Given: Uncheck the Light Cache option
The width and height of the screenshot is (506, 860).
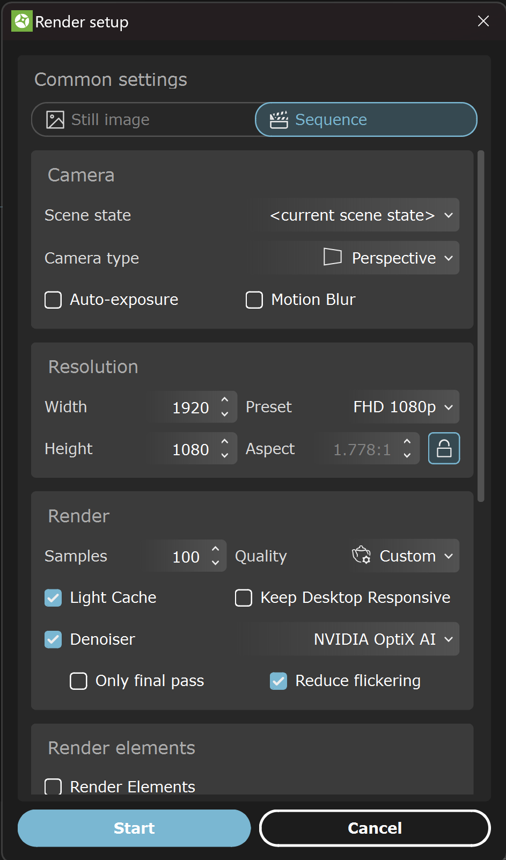Looking at the screenshot, I should [x=53, y=597].
